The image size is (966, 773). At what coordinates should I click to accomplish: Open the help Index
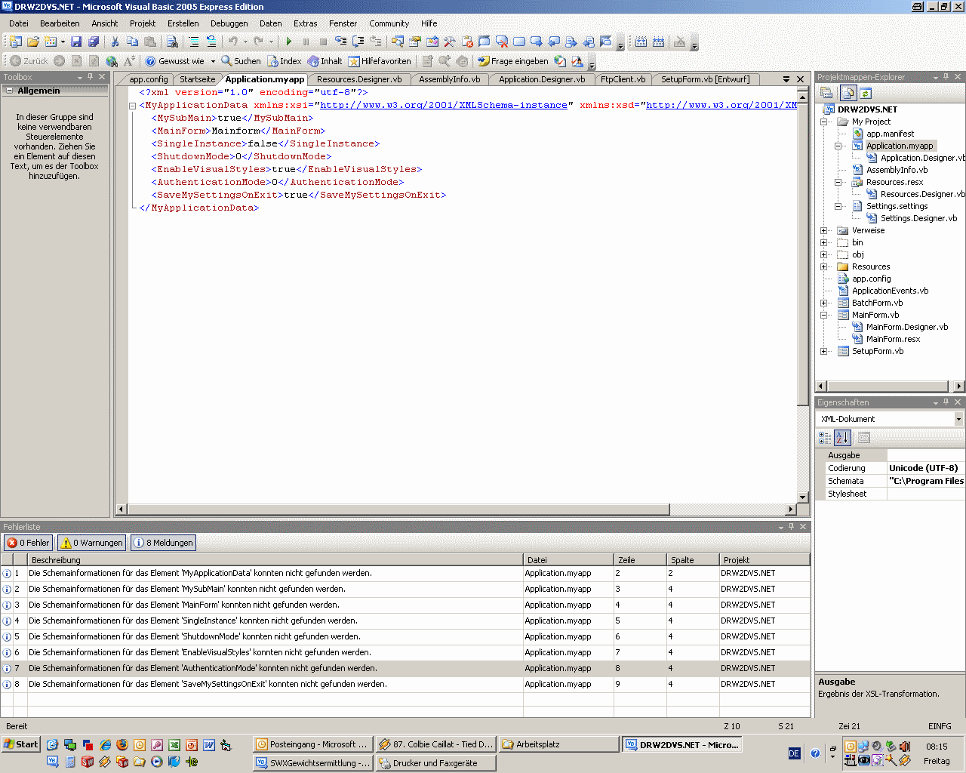click(x=285, y=61)
